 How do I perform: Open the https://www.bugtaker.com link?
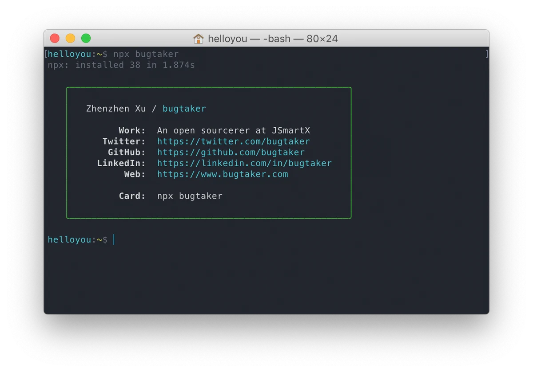pos(223,174)
